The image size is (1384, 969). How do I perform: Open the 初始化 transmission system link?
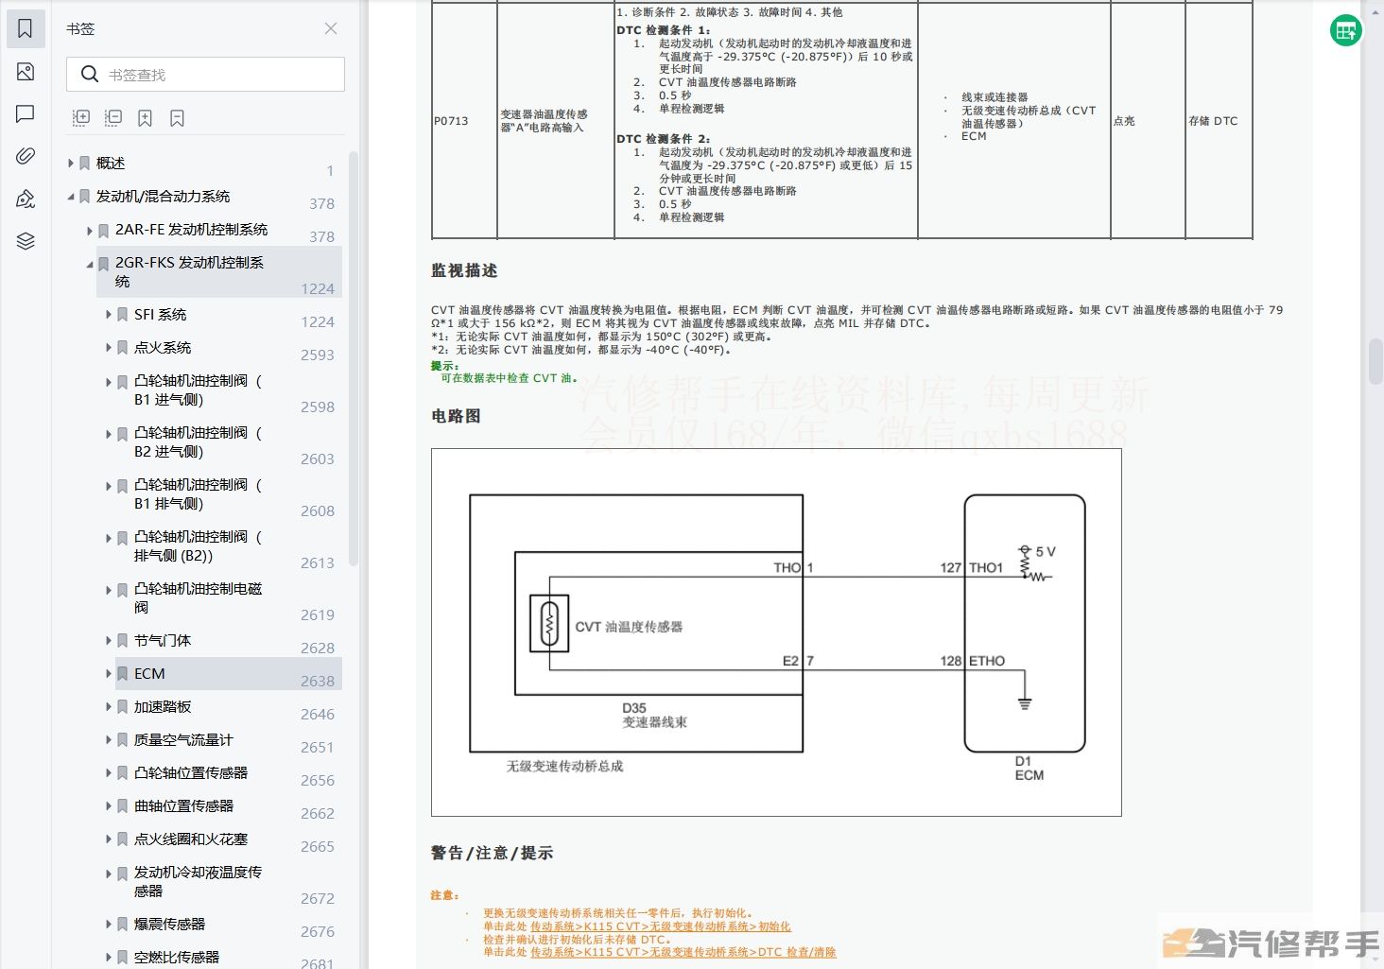point(660,926)
